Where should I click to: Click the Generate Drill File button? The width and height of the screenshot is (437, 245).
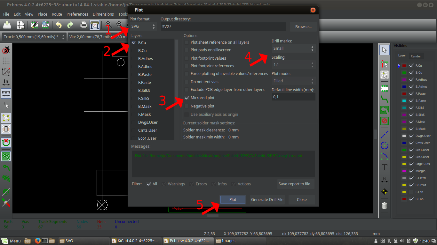(267, 200)
